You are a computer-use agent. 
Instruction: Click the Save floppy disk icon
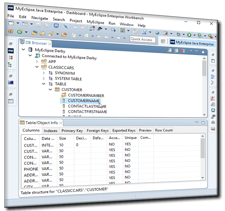coord(38,25)
